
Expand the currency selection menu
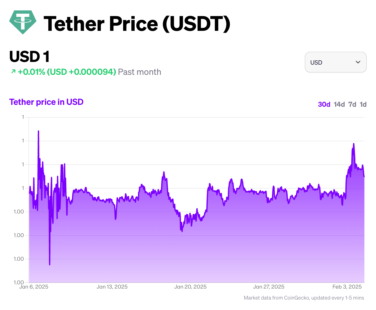336,62
